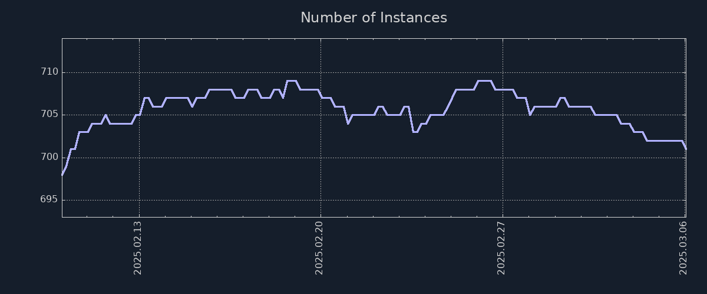The image size is (707, 294).
Task: Select the 2025.02.13 date label
Action: [x=138, y=248]
